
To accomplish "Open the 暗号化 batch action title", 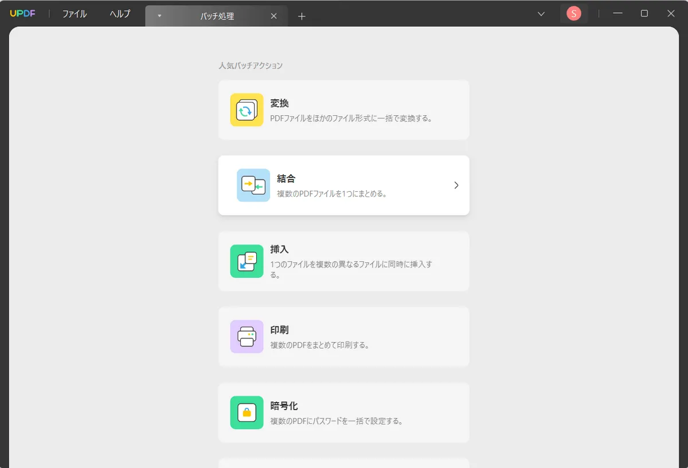I will pyautogui.click(x=284, y=406).
